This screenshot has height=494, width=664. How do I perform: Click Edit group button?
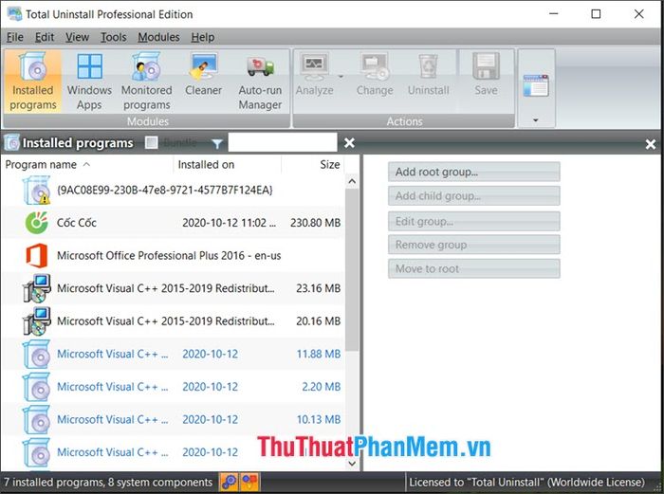[x=474, y=221]
